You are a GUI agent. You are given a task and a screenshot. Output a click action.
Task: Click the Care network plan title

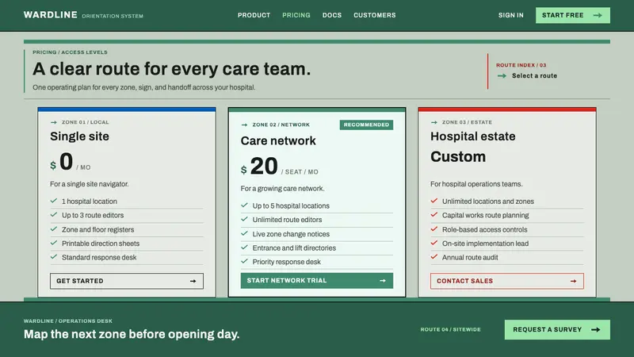point(278,141)
